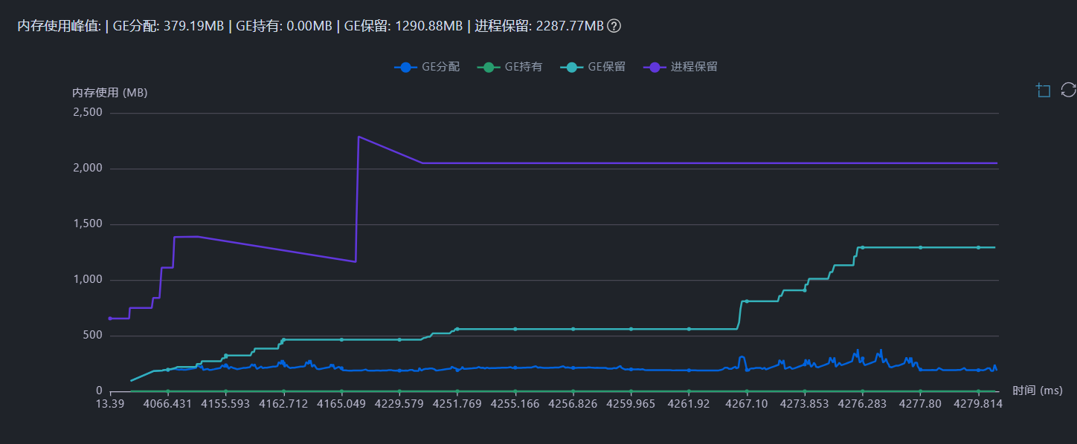
Task: Toggle the GE分配 legend series
Action: 427,67
